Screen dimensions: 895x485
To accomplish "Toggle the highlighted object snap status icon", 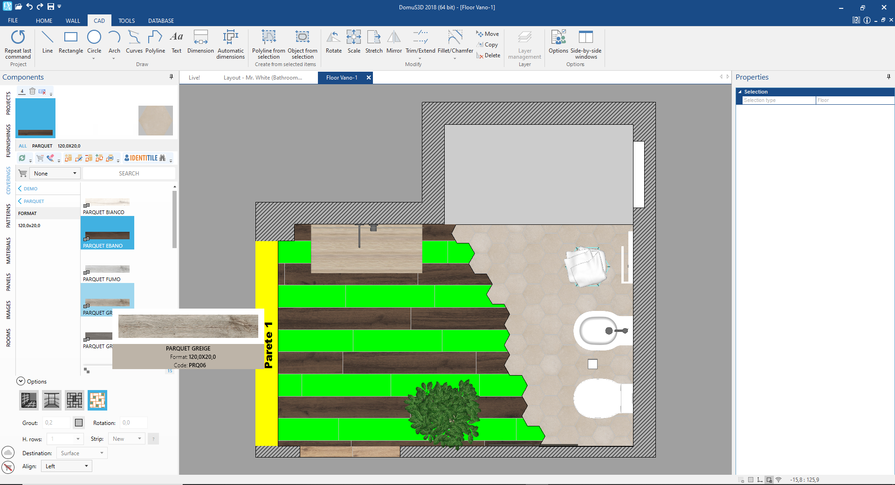I will [x=769, y=480].
